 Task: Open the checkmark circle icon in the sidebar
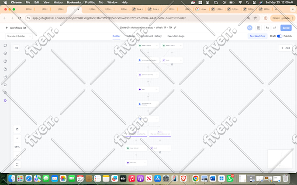pyautogui.click(x=5, y=53)
